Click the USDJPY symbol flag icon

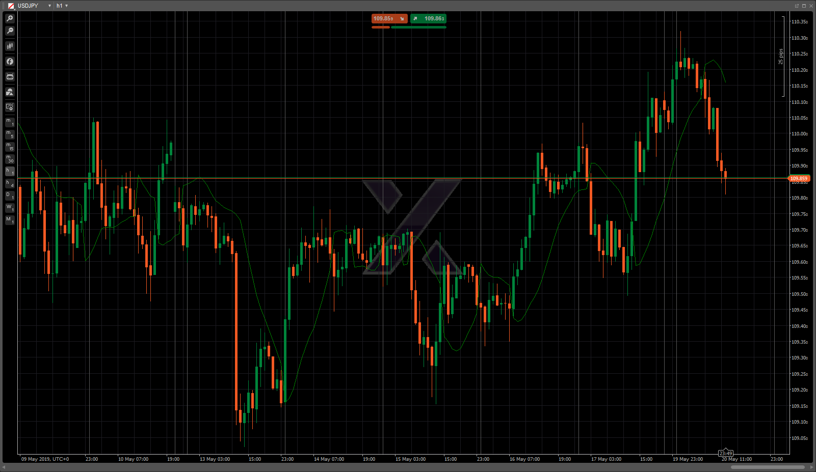11,6
